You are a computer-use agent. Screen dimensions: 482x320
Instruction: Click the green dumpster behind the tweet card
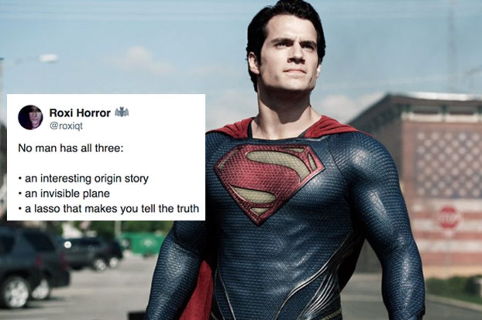(x=145, y=243)
